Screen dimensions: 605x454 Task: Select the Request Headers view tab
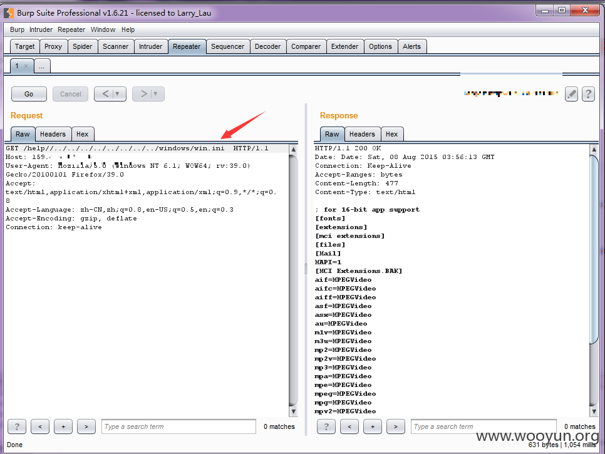click(53, 134)
